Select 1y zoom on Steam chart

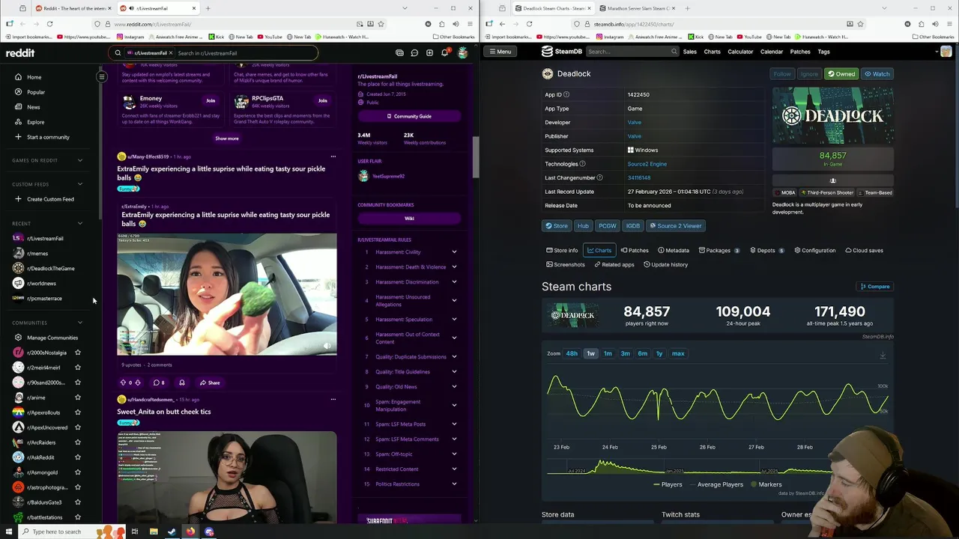[x=659, y=353]
